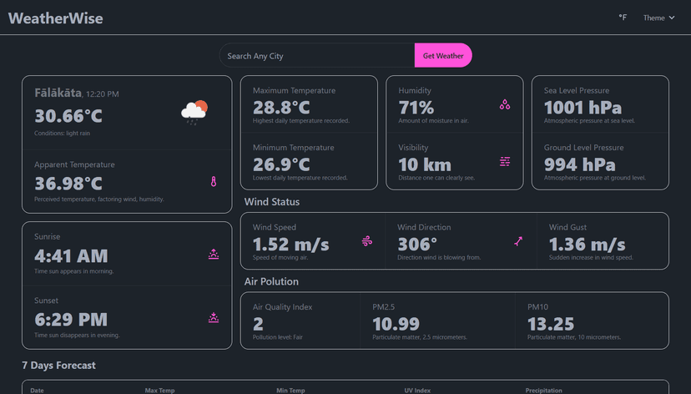
Task: Click the Fālākāta city name
Action: tap(58, 93)
